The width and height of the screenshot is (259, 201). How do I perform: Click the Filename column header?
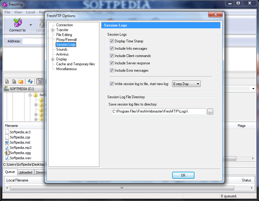[24, 126]
